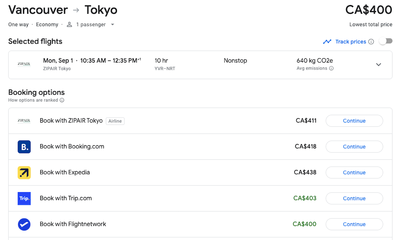
Task: Click the CA$418 price
Action: 306,147
